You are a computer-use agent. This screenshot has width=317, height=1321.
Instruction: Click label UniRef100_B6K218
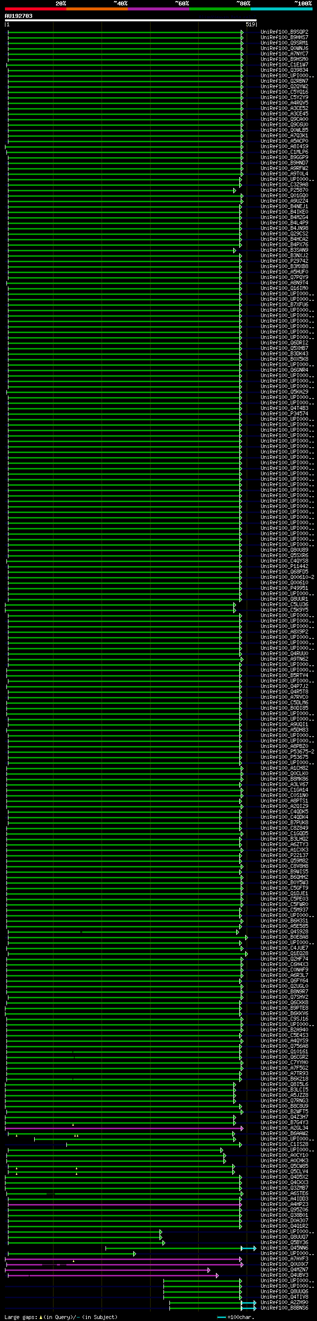coord(284,1079)
